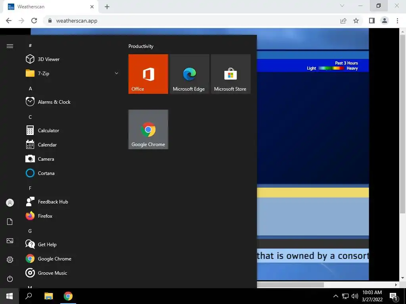Click the vertical page scrollbar thumb
The image size is (406, 304).
tap(402, 124)
